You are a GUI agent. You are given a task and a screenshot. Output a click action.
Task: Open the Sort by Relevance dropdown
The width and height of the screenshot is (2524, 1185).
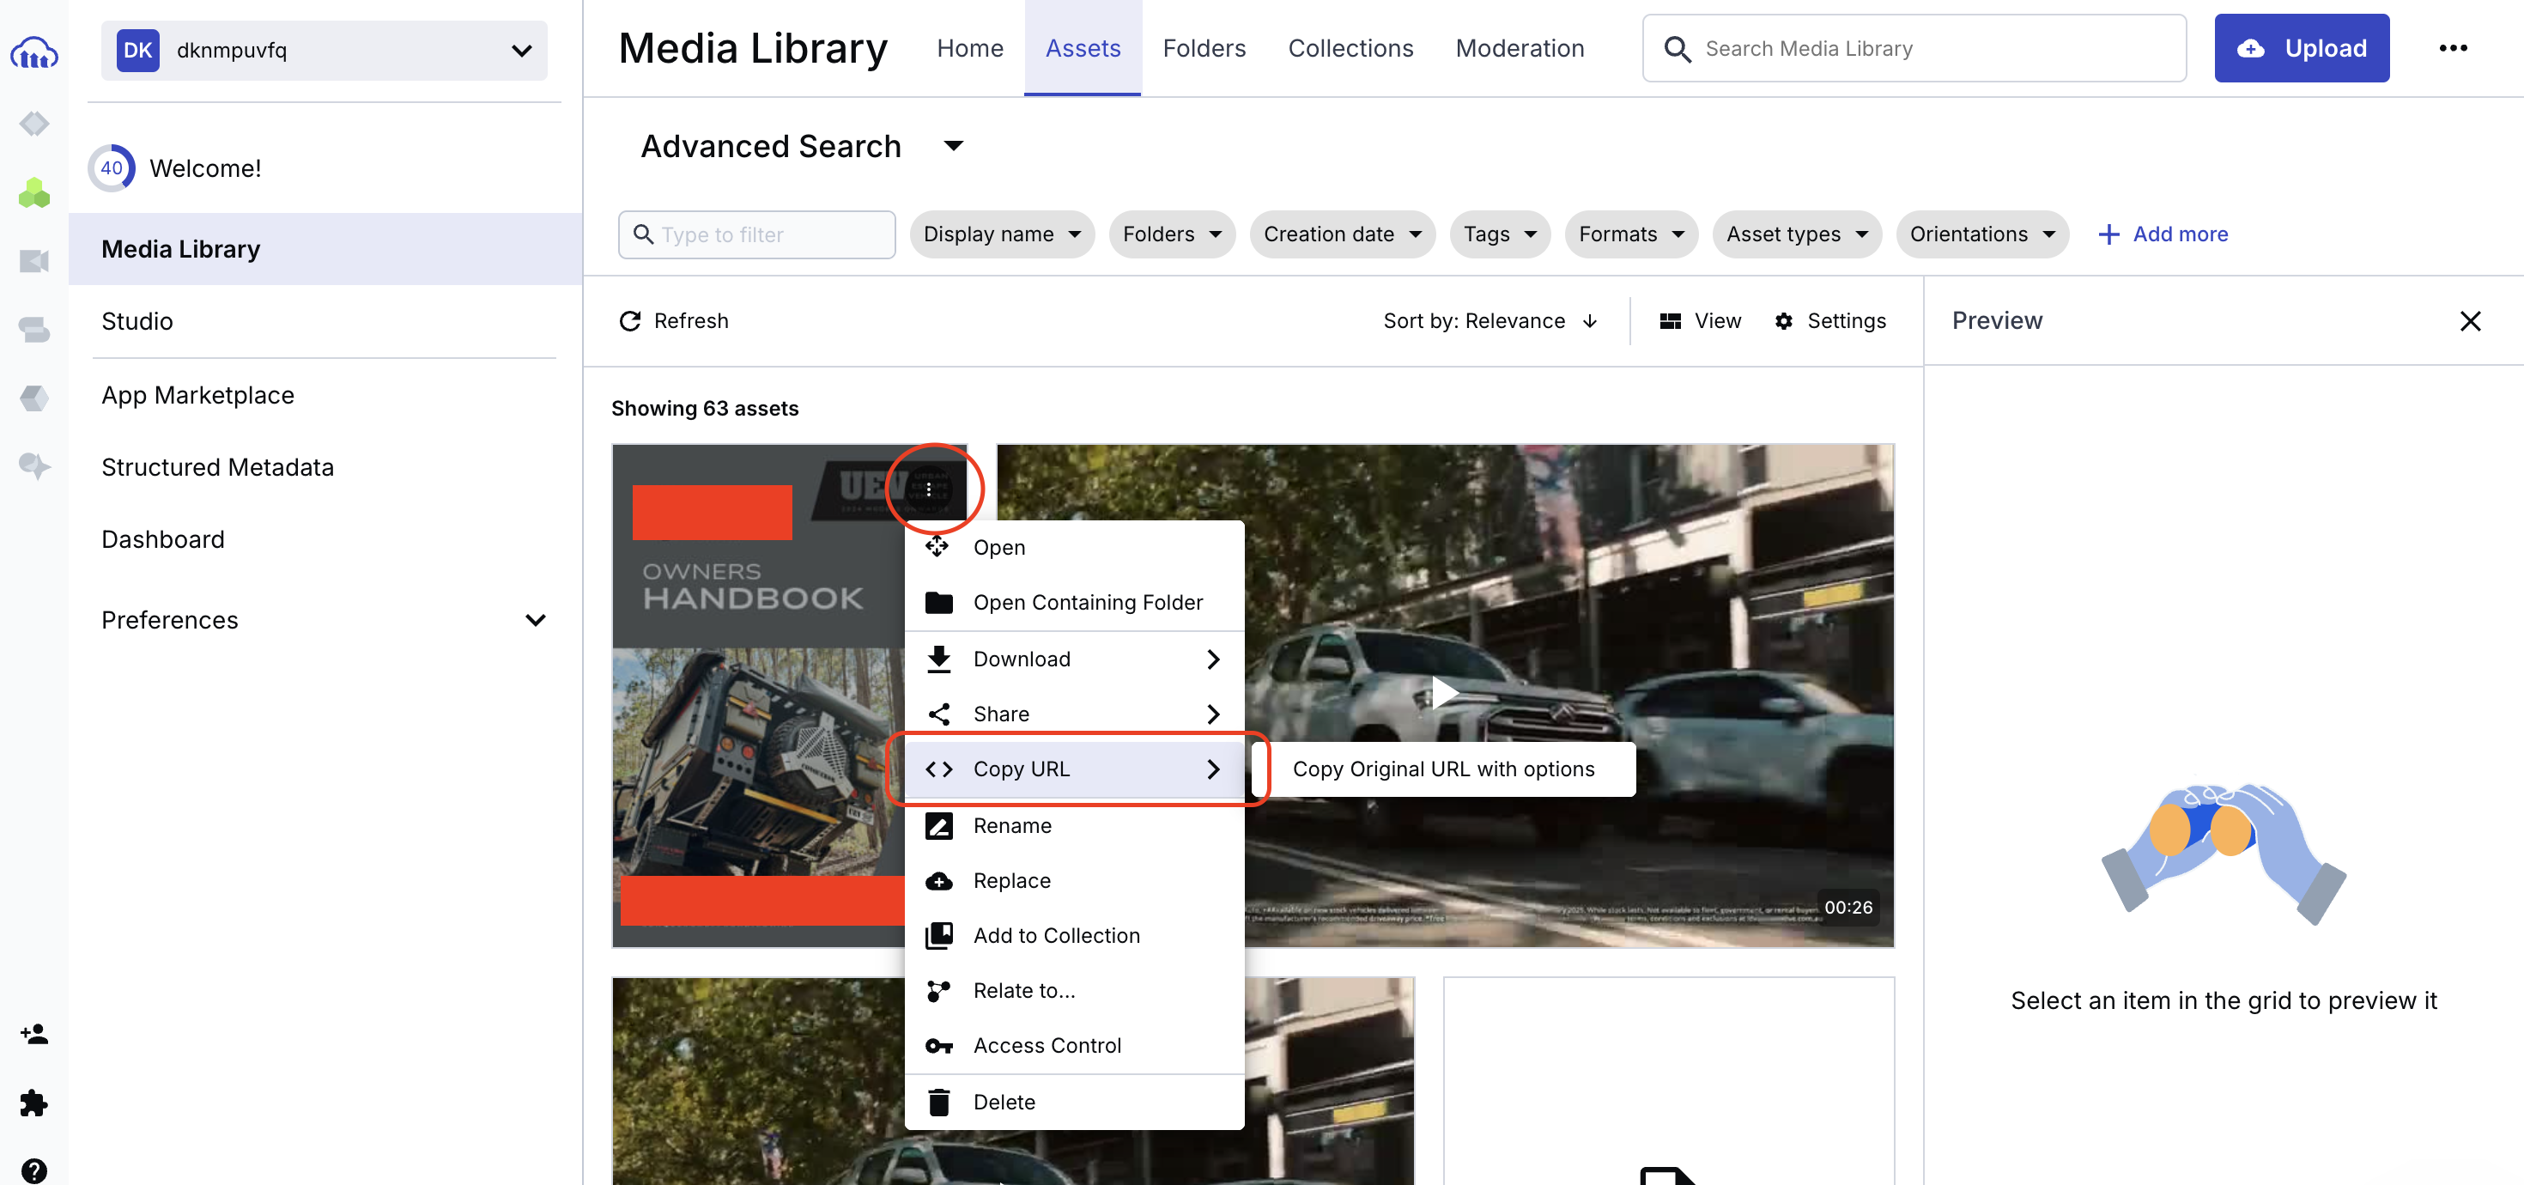point(1490,320)
